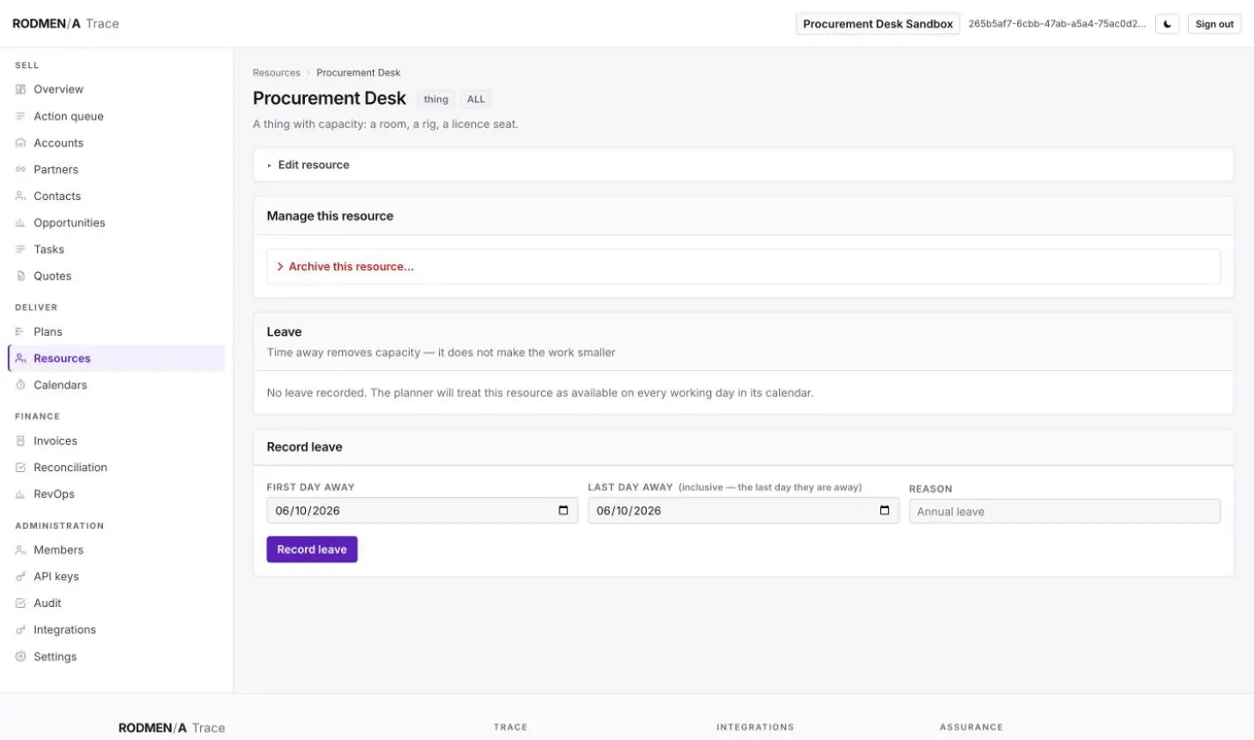Click the Calendars clock icon
Viewport: 1254px width, 740px height.
click(21, 385)
